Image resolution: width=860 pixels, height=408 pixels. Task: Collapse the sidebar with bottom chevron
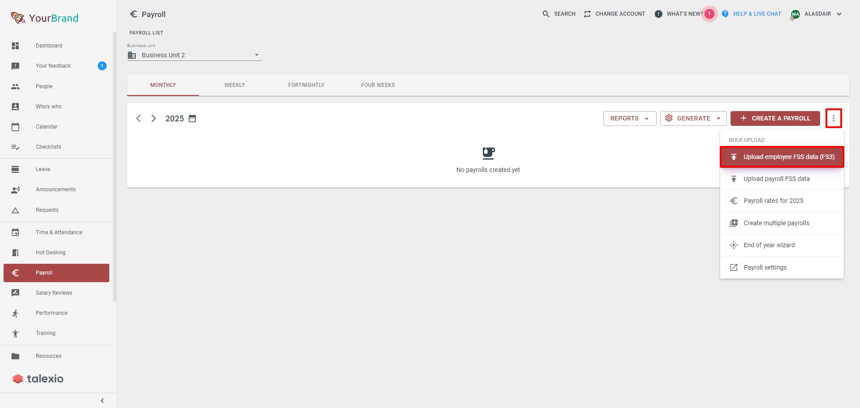102,400
